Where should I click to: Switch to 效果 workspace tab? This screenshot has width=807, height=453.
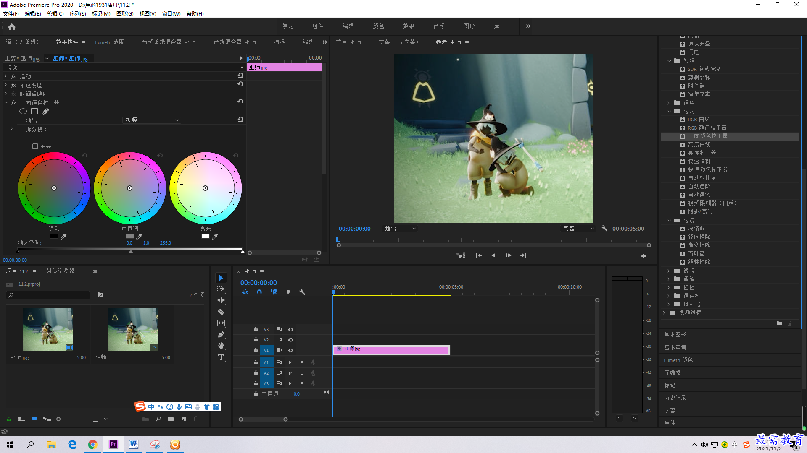coord(409,26)
